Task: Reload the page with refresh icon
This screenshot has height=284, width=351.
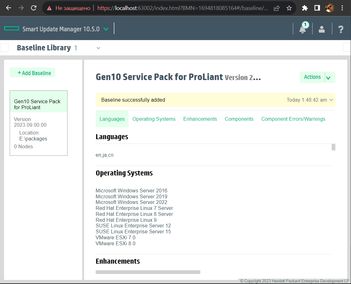Action: [x=34, y=8]
